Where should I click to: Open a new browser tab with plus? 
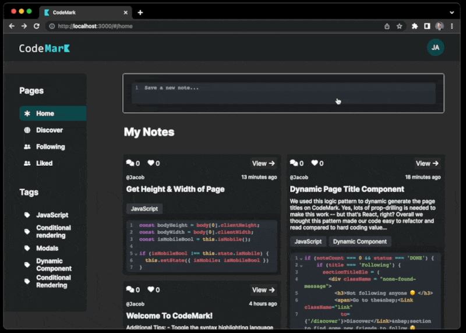click(x=140, y=12)
